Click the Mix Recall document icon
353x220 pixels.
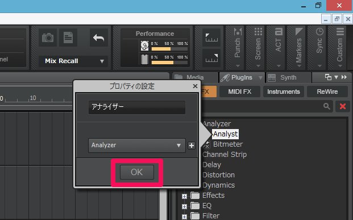pos(68,38)
